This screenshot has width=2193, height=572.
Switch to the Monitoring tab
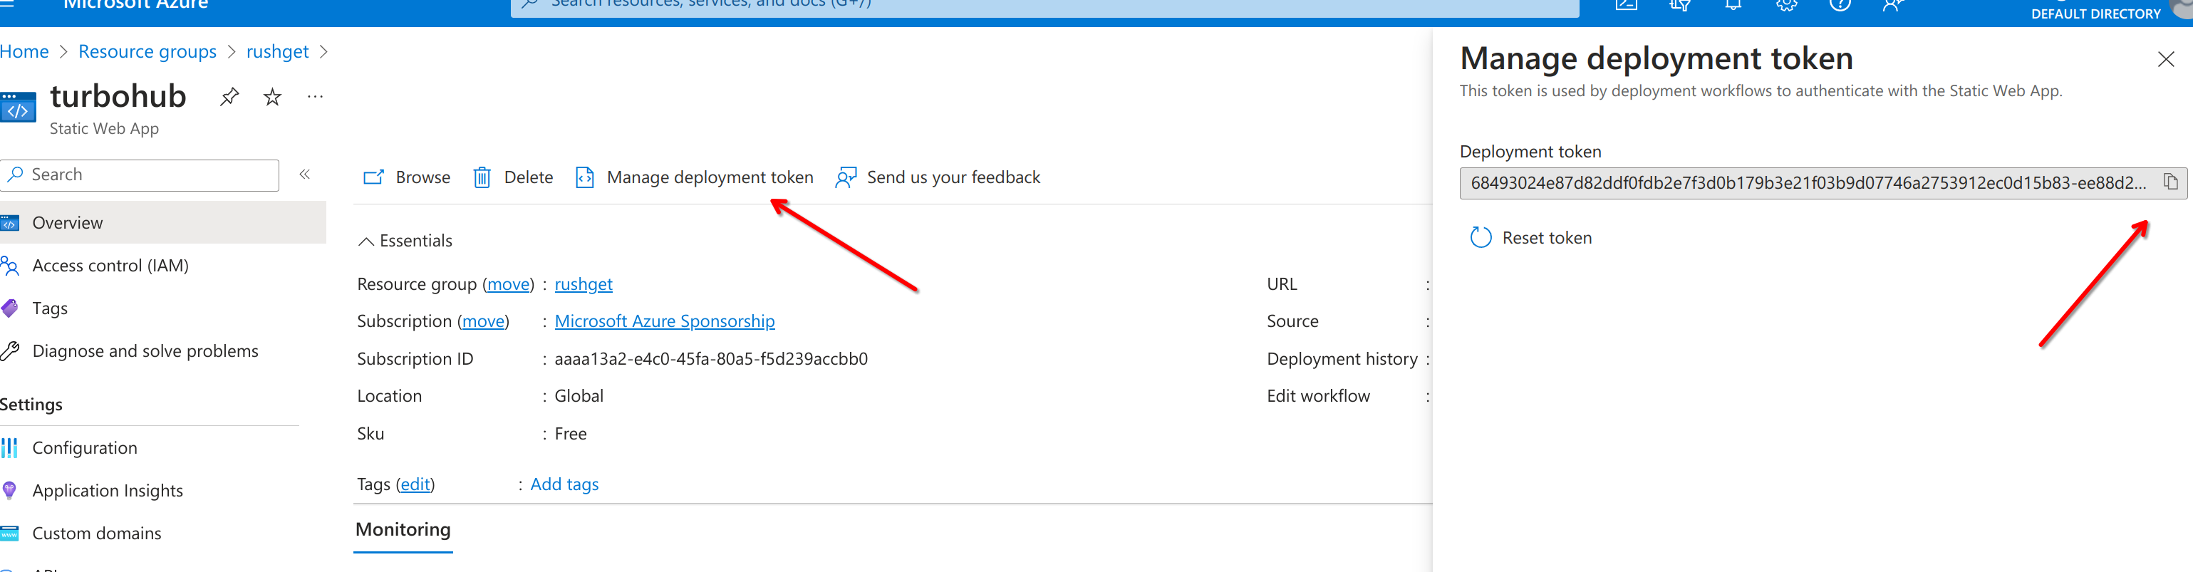pos(403,529)
